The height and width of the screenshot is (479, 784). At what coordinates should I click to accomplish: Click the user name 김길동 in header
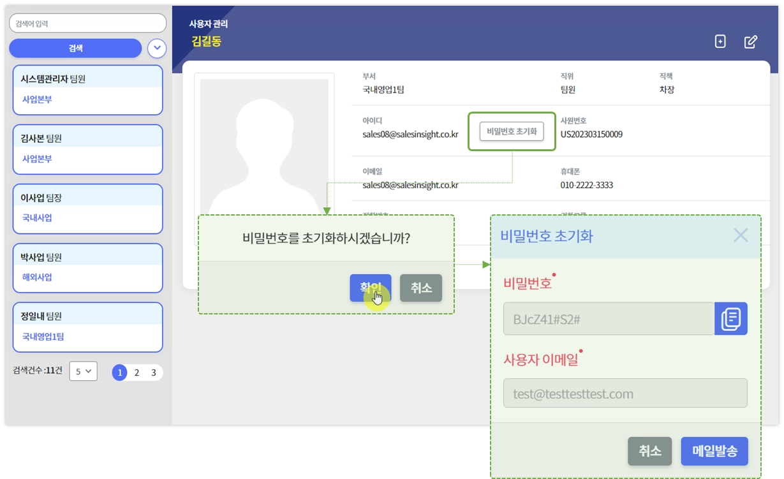[x=207, y=42]
